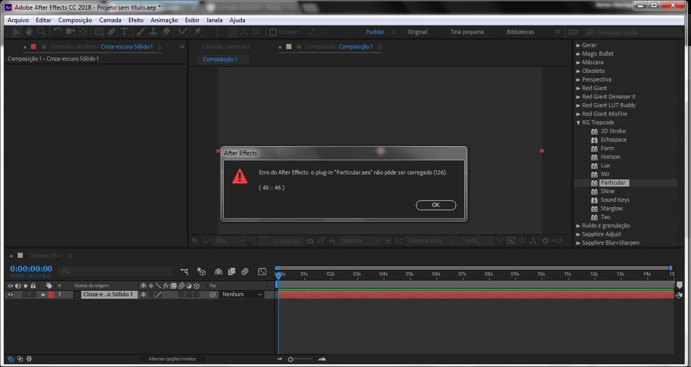Select the Hand tool
Image resolution: width=691 pixels, height=367 pixels.
pos(29,32)
